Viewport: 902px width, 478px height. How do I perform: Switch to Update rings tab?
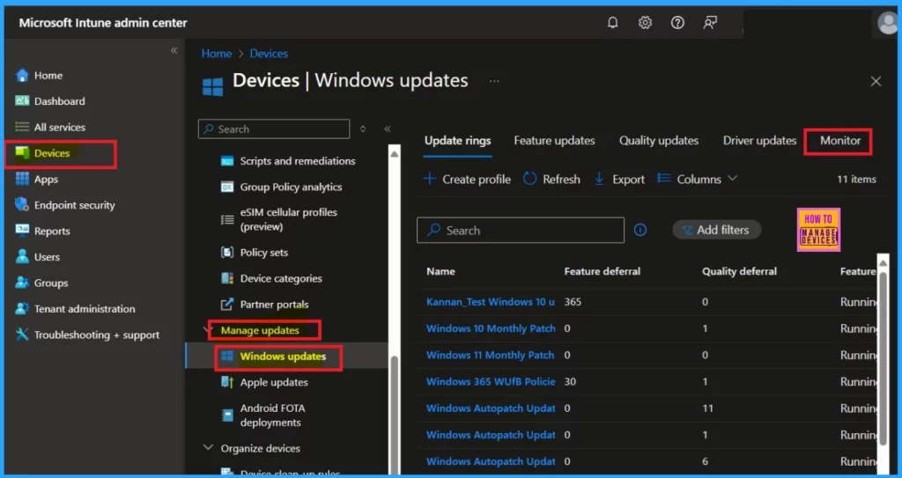click(458, 140)
